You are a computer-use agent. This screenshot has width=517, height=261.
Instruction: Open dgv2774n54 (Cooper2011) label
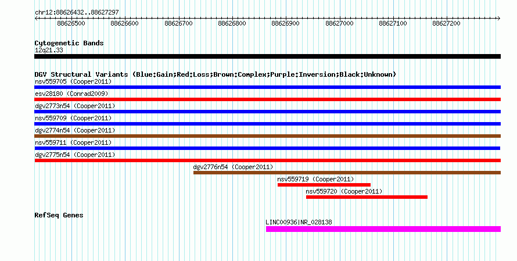[x=75, y=130]
